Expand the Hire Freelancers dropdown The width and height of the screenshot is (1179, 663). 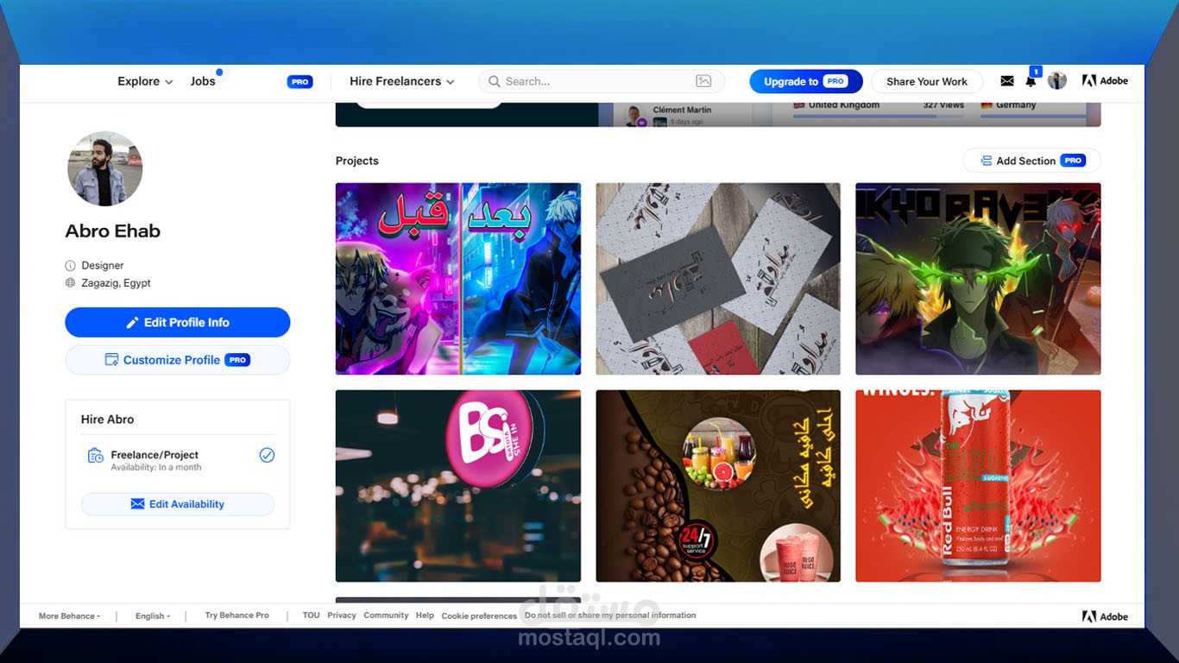(x=402, y=81)
